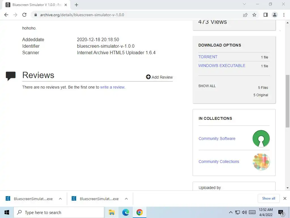Screen dimensions: 290x218
Task: Click Show all downloads
Action: pyautogui.click(x=268, y=198)
